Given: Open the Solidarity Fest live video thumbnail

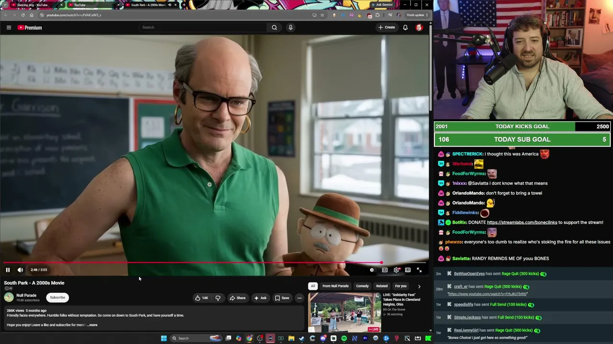Looking at the screenshot, I should tap(345, 312).
